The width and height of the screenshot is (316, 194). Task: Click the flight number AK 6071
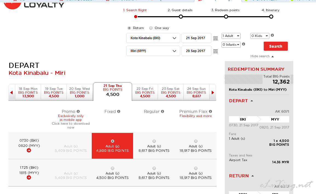pos(282,111)
